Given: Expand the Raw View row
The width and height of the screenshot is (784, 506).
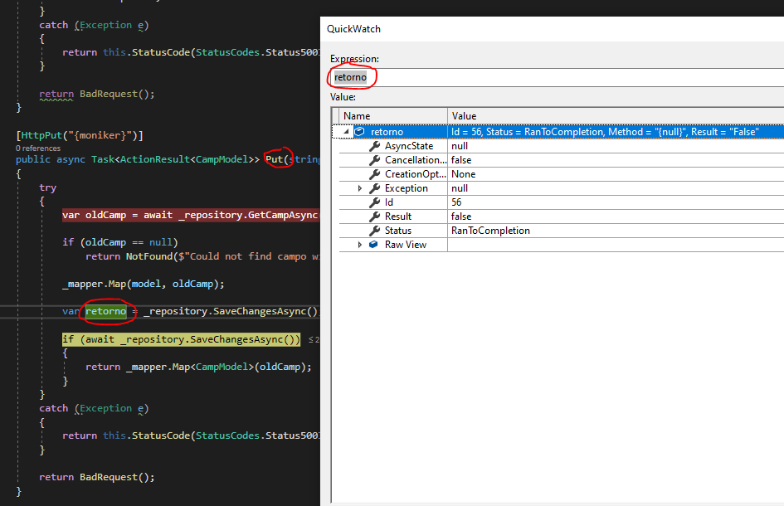Looking at the screenshot, I should (359, 245).
